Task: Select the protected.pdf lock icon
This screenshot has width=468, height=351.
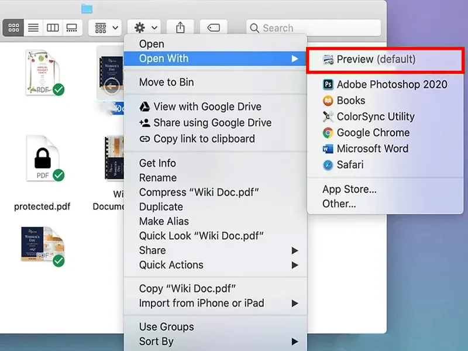Action: point(43,158)
